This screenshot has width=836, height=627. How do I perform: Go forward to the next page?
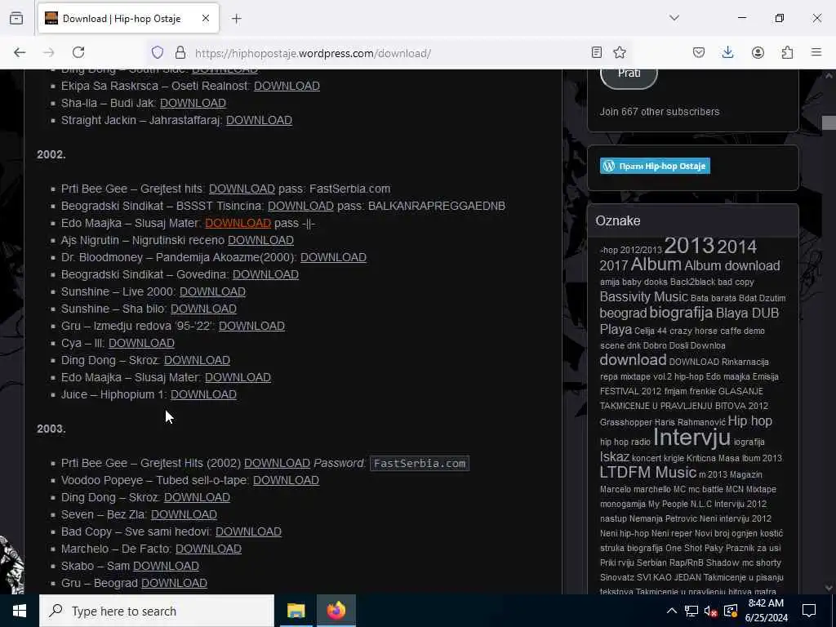pyautogui.click(x=49, y=52)
